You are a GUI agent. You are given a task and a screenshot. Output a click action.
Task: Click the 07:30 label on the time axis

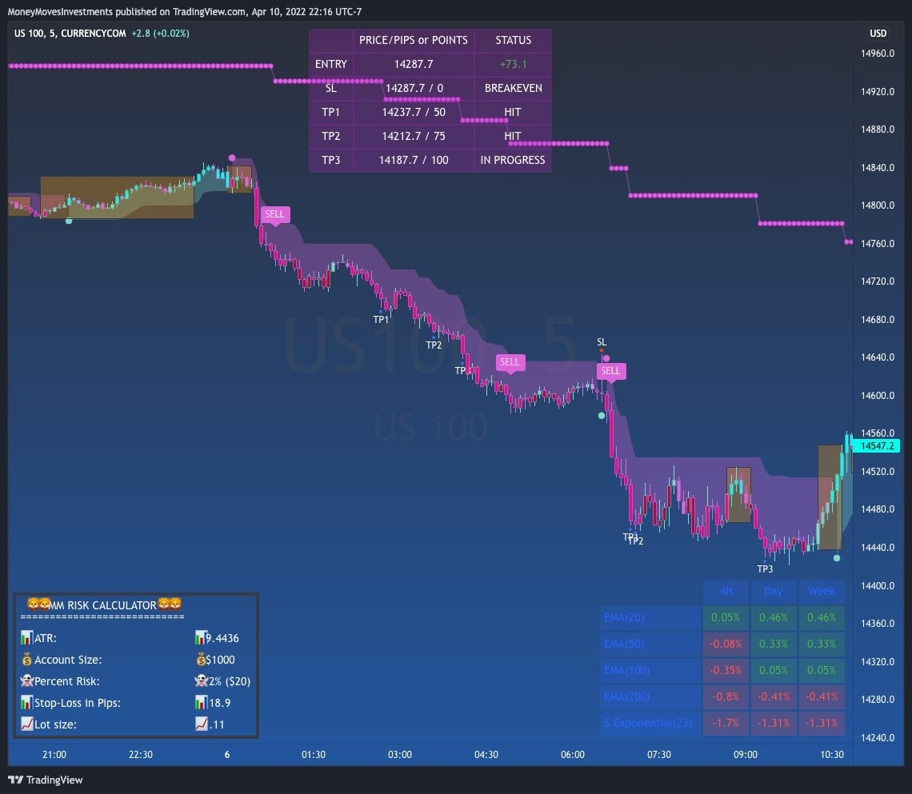tap(659, 755)
